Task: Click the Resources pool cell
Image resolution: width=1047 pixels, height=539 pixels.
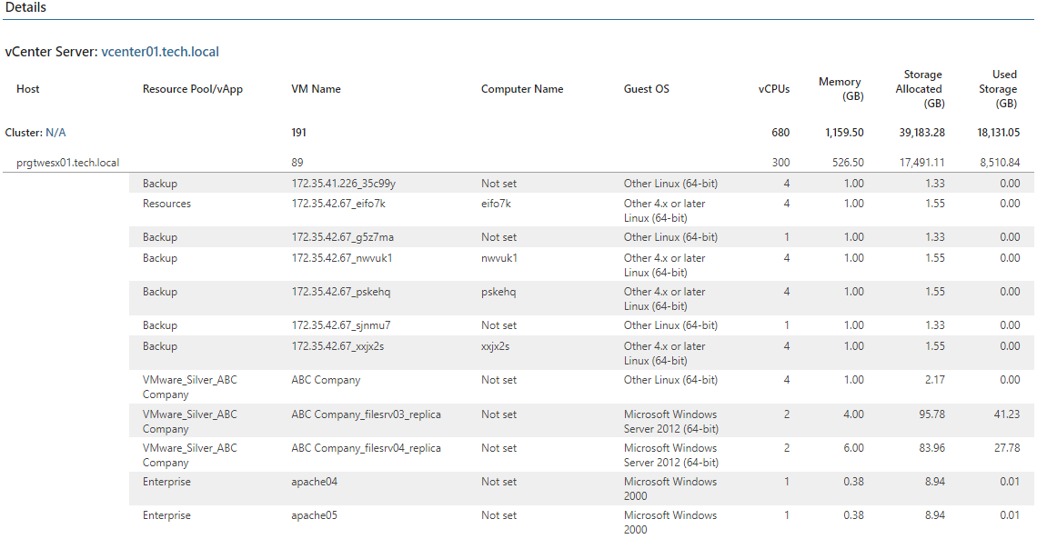Action: pos(167,204)
